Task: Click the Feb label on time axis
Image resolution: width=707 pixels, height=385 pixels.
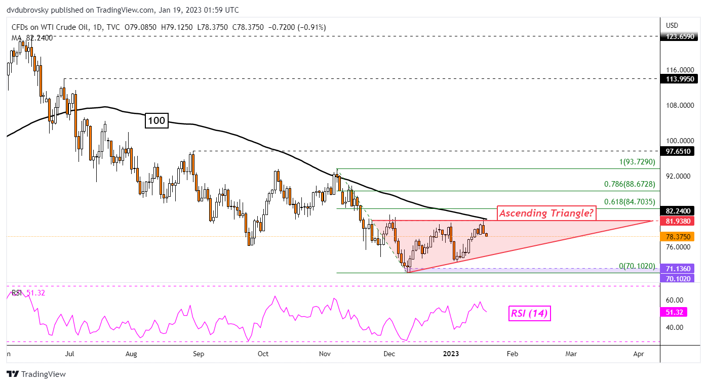Action: [x=512, y=355]
